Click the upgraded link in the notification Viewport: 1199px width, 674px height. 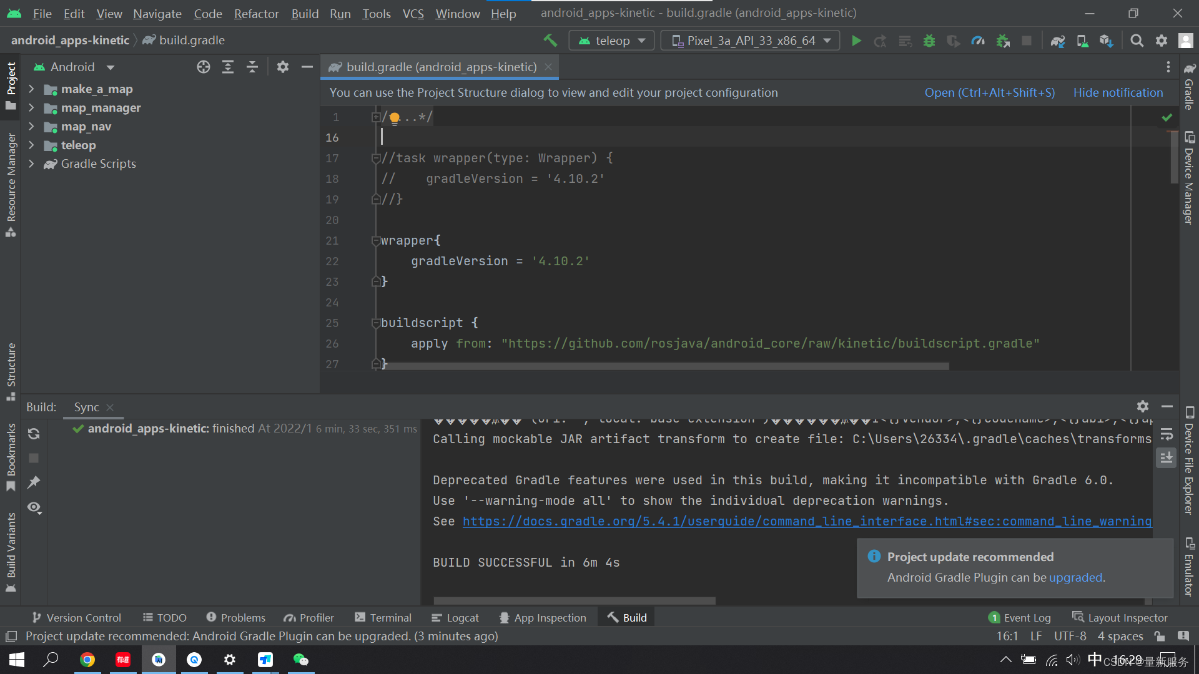click(1075, 577)
